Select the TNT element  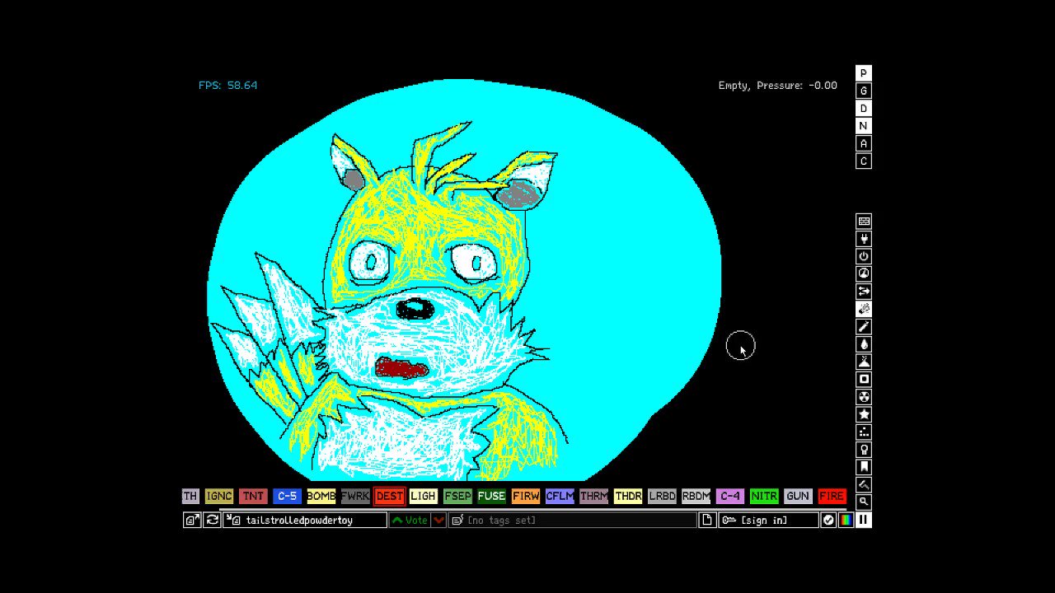coord(253,496)
